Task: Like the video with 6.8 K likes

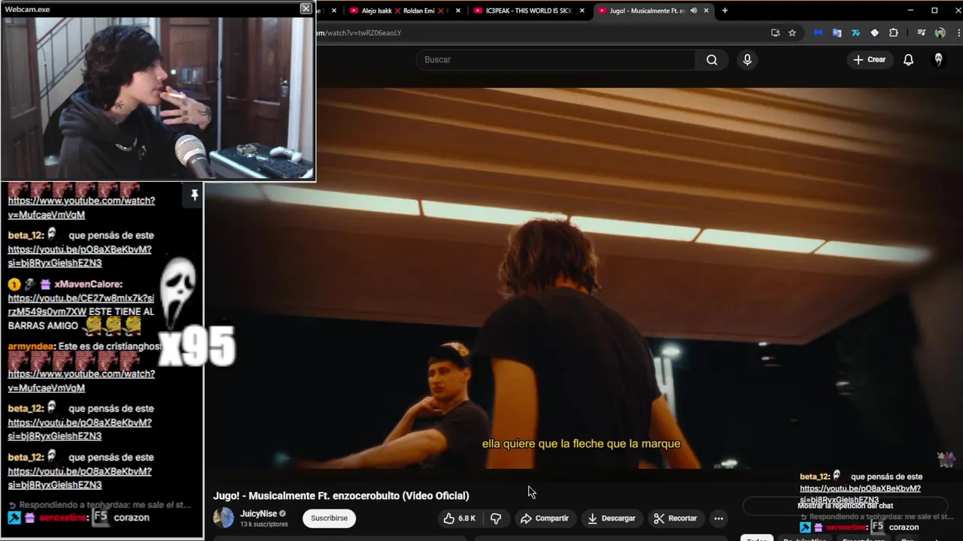Action: pos(459,518)
